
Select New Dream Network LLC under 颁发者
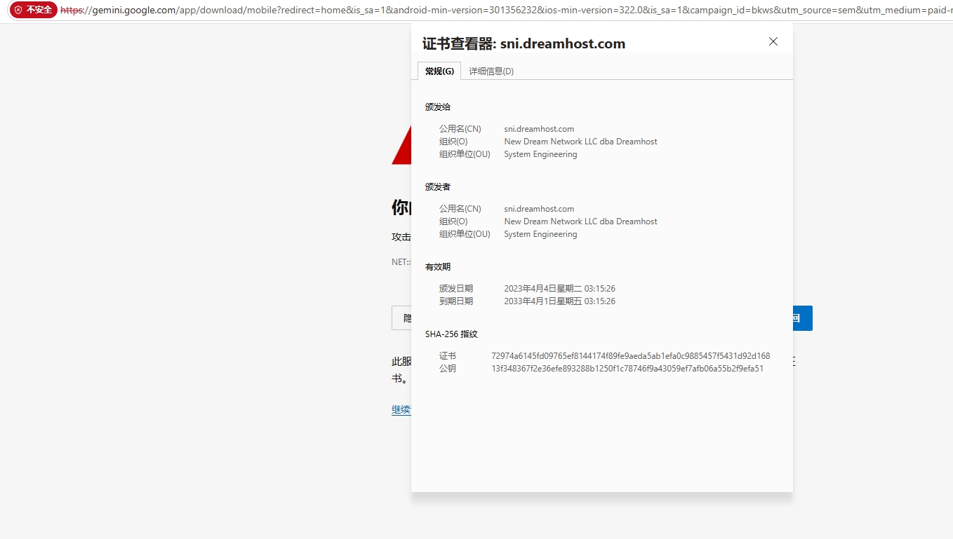(x=580, y=221)
